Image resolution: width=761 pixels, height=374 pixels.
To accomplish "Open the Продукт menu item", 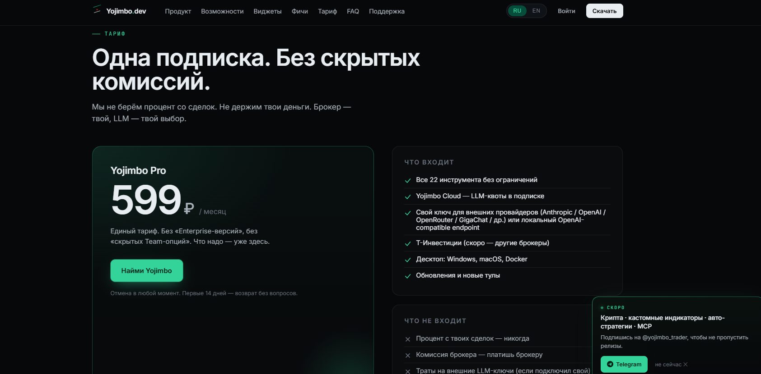I will click(x=178, y=11).
